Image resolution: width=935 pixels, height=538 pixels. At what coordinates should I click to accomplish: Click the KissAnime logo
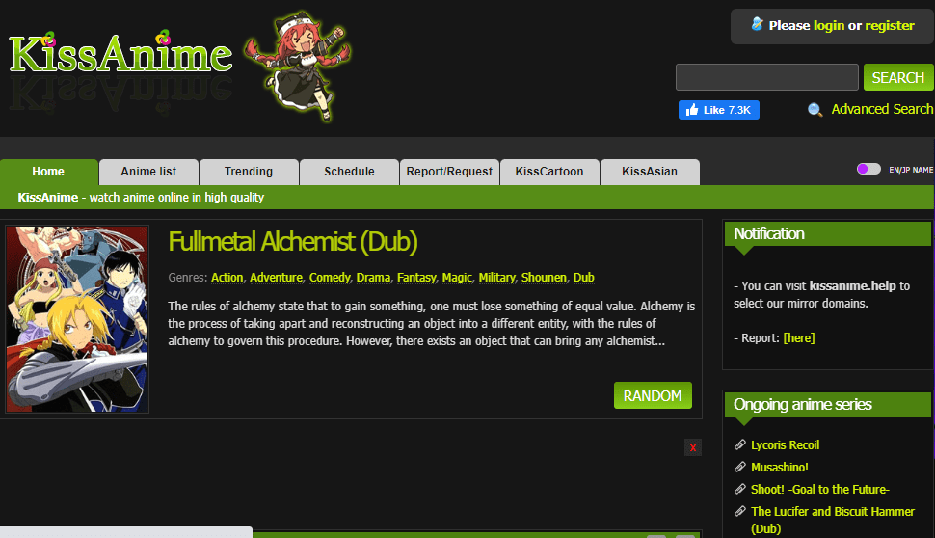coord(120,54)
